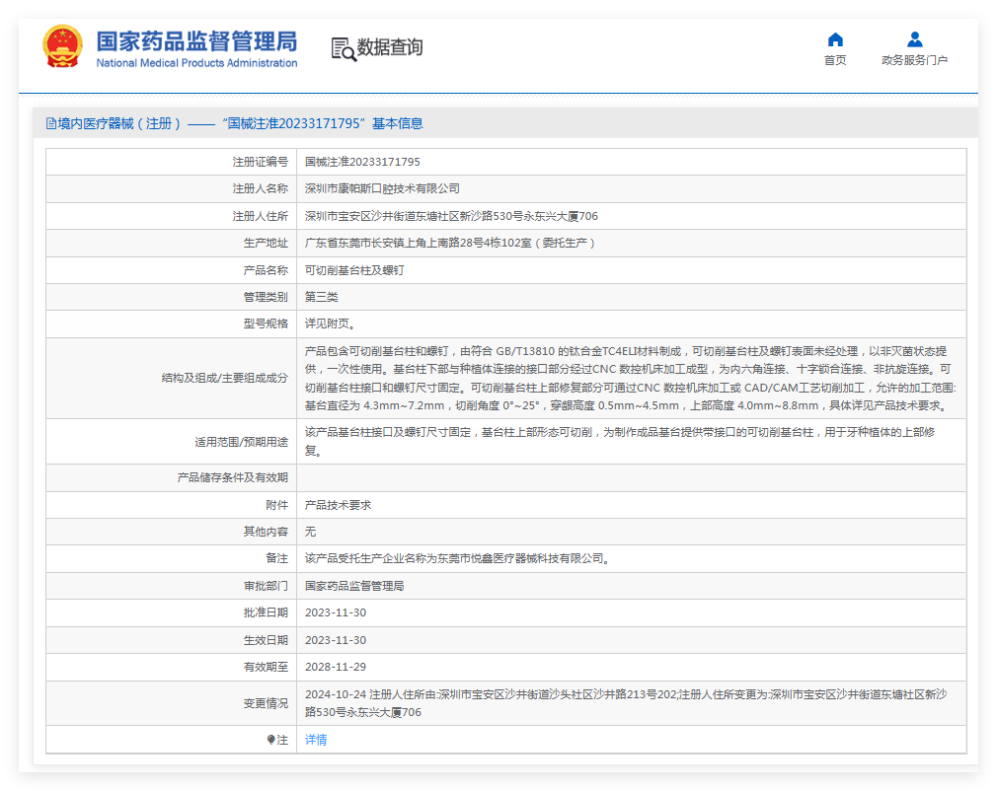Select product name 可切削基台柱及螺钉
This screenshot has height=791, width=997.
(354, 270)
